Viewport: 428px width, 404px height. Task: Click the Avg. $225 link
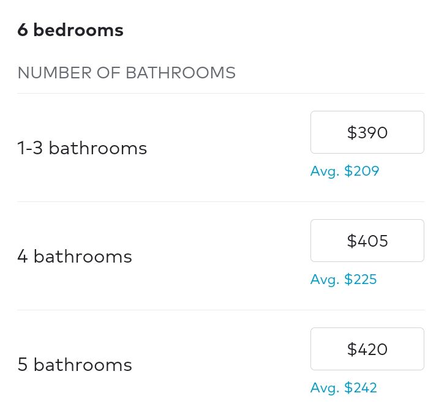[344, 280]
